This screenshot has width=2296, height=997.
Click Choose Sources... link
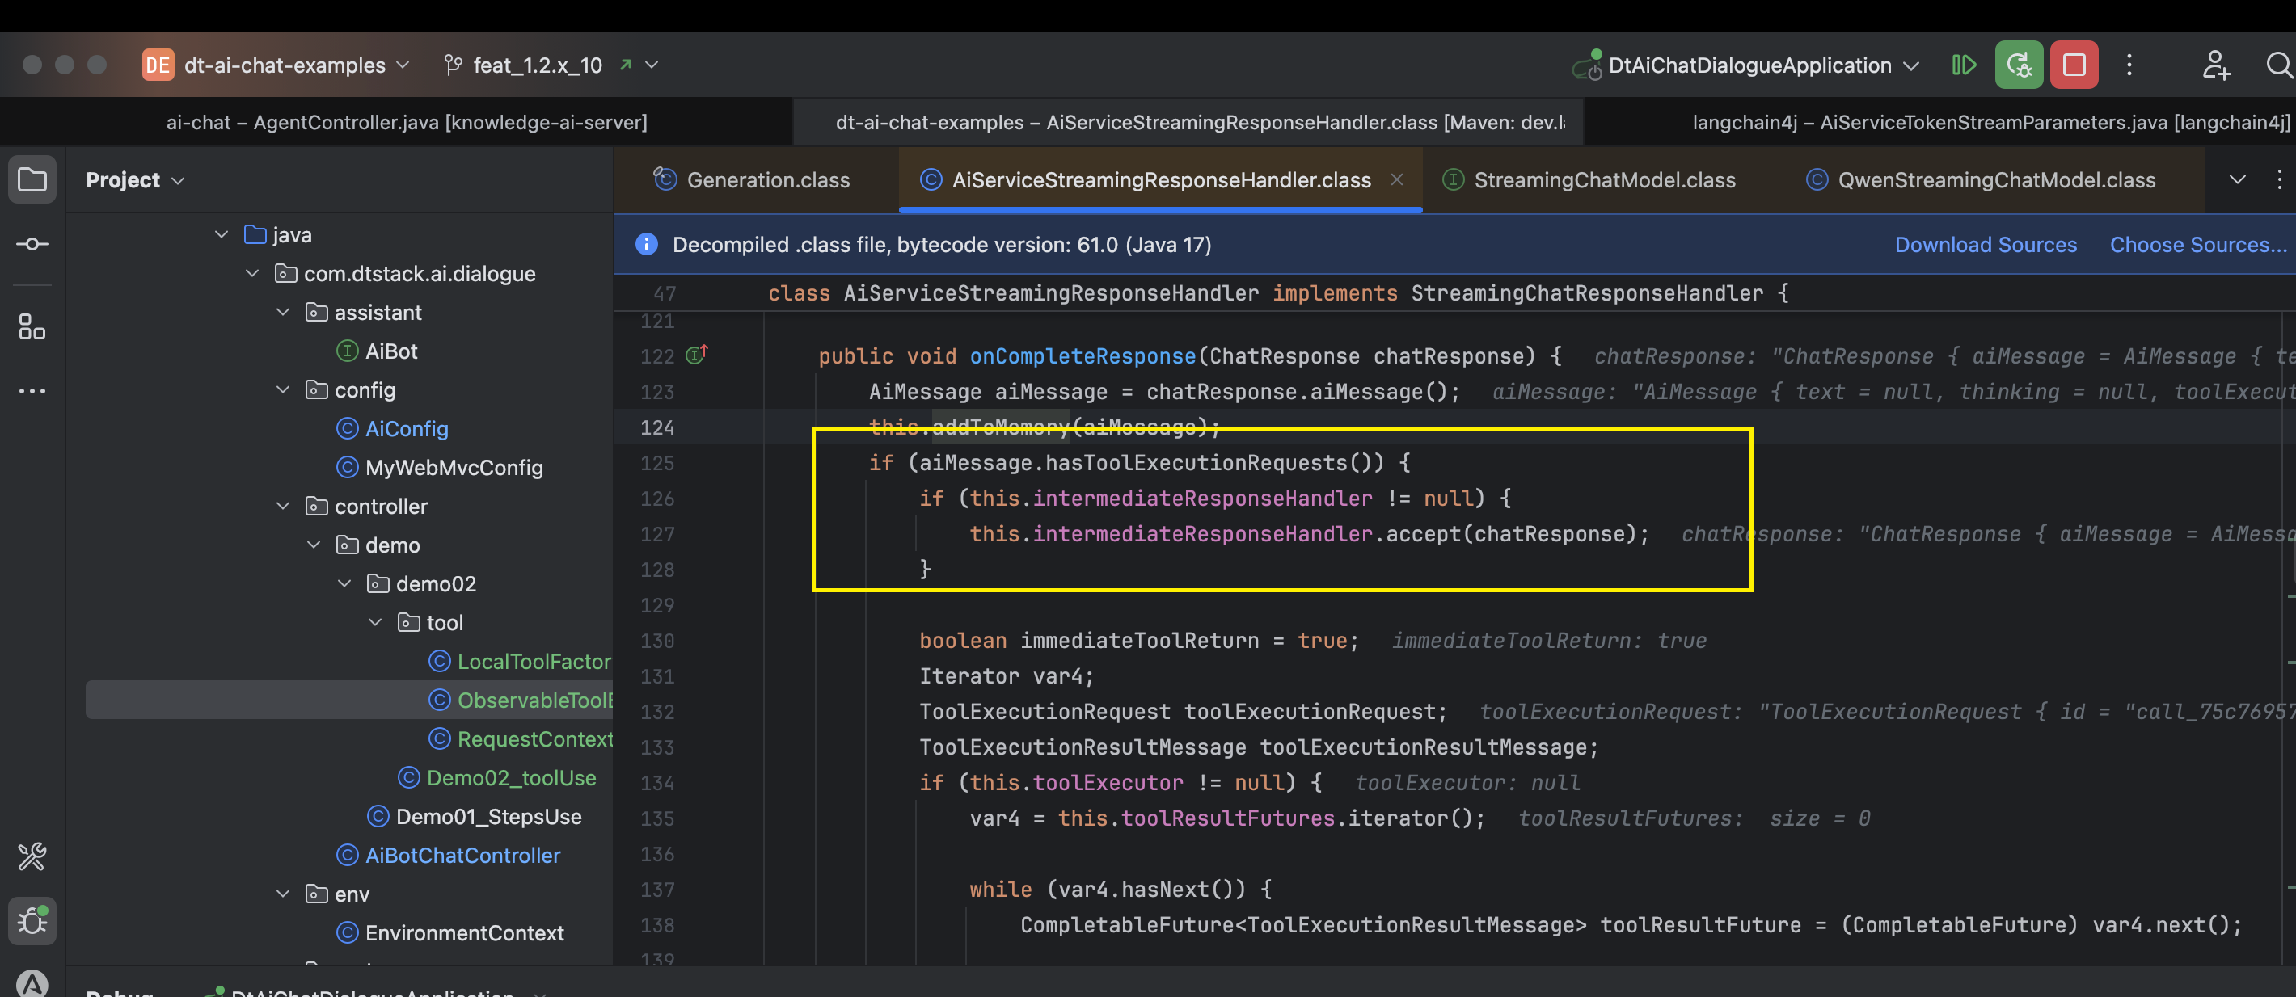[x=2197, y=244]
